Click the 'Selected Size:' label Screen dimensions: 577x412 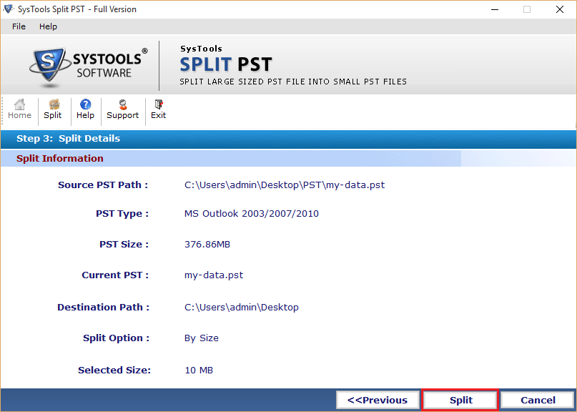coord(114,370)
